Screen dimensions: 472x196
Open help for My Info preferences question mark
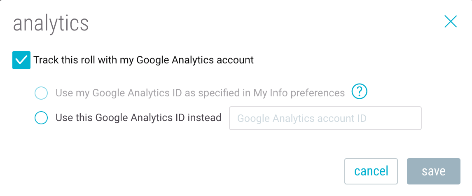click(360, 91)
